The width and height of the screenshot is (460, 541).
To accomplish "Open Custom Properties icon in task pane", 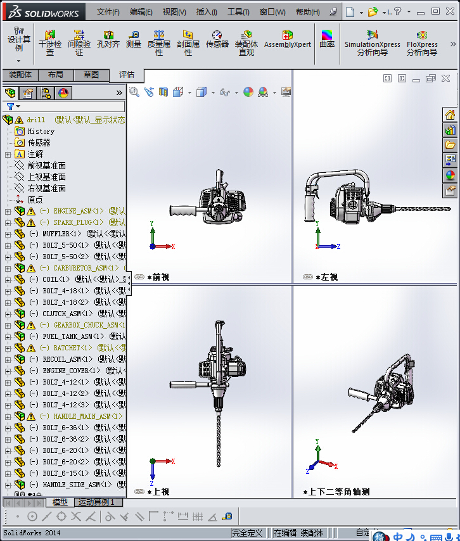I will coord(450,191).
